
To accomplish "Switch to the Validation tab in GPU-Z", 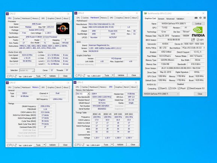I will [180, 19].
